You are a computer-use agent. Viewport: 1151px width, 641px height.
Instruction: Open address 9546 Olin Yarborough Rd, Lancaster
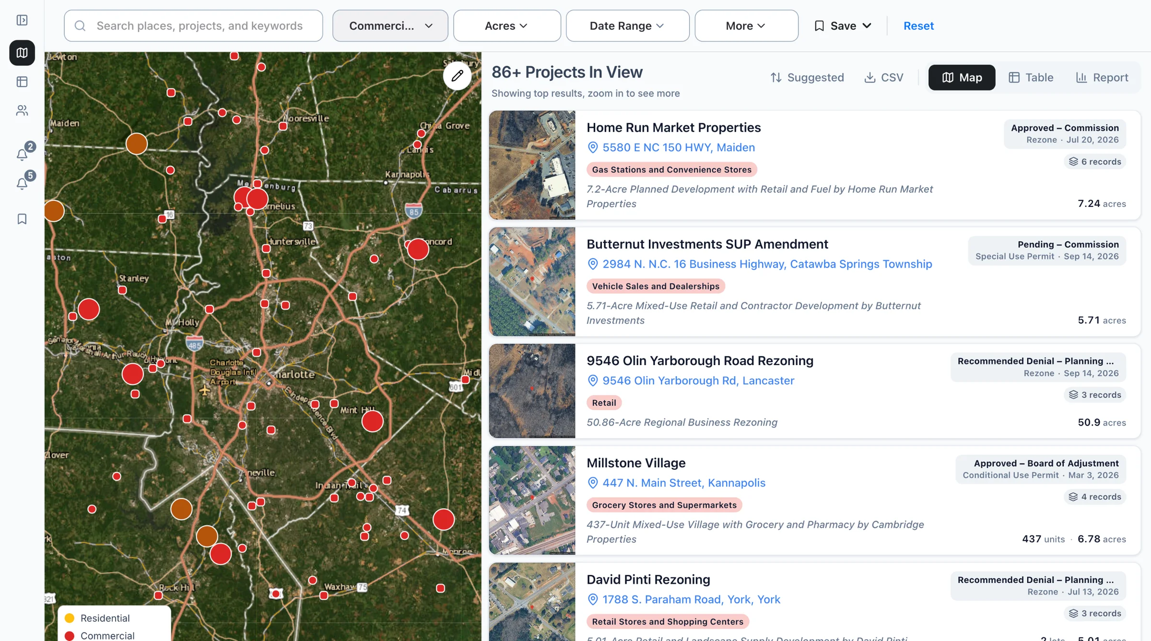(x=698, y=380)
